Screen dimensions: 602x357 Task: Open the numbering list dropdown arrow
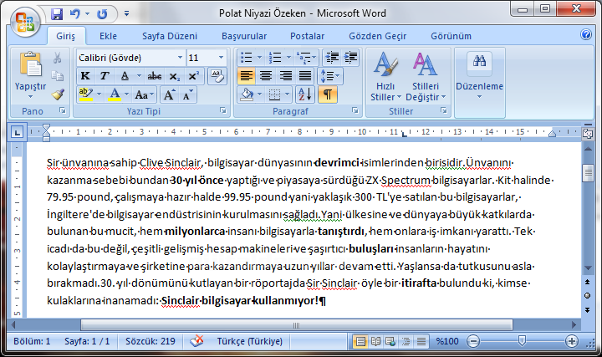point(288,58)
